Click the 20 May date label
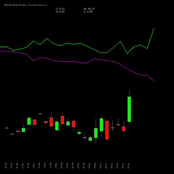This screenshot has height=174, width=174. pos(62,165)
